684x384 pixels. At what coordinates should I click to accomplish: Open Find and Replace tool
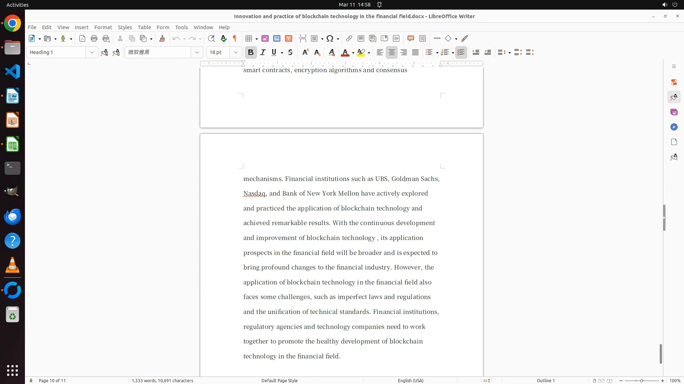[211, 39]
